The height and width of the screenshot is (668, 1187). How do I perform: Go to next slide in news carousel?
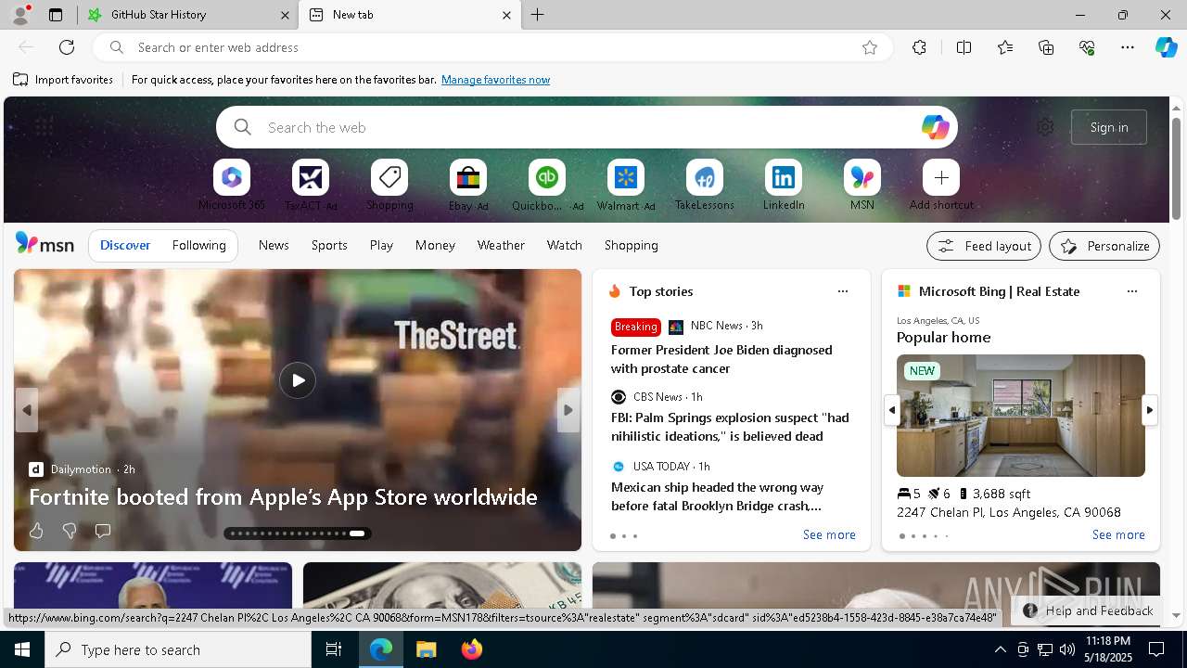tap(568, 410)
